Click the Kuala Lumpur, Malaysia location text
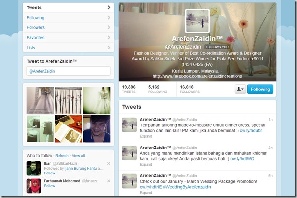Viewport: 297px width, 198px height. pos(195,71)
